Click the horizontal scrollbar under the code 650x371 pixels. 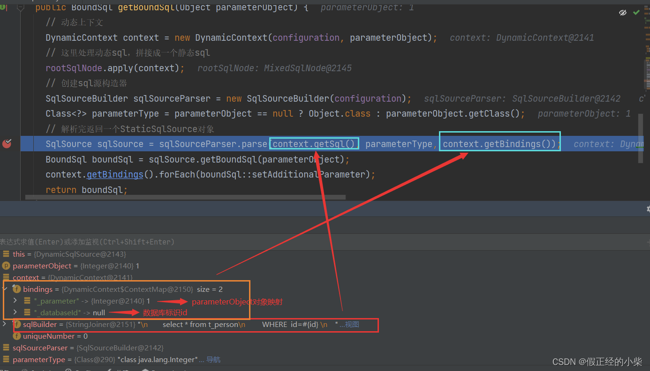click(x=186, y=198)
